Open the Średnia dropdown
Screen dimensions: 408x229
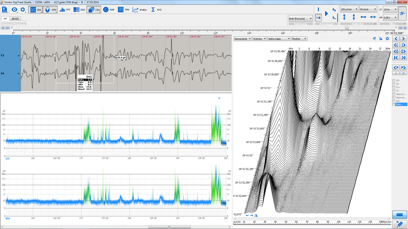click(299, 39)
